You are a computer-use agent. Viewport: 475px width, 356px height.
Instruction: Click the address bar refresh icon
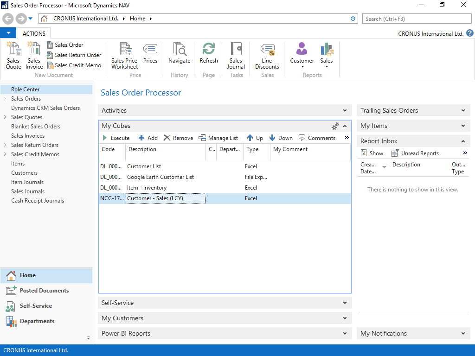(353, 19)
